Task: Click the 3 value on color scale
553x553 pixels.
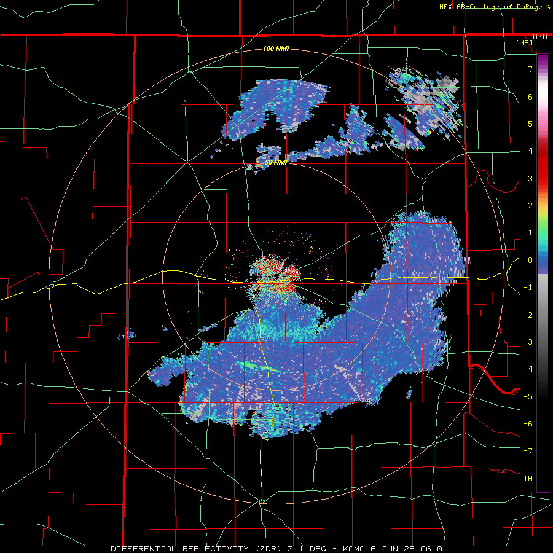Action: pos(530,178)
